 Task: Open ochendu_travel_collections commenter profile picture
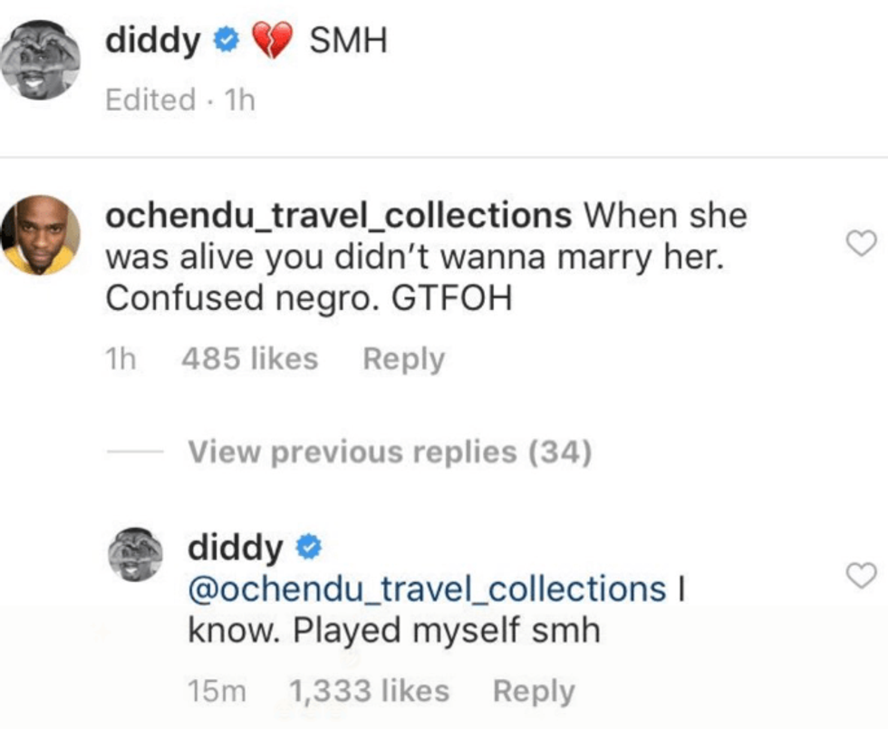[x=39, y=235]
